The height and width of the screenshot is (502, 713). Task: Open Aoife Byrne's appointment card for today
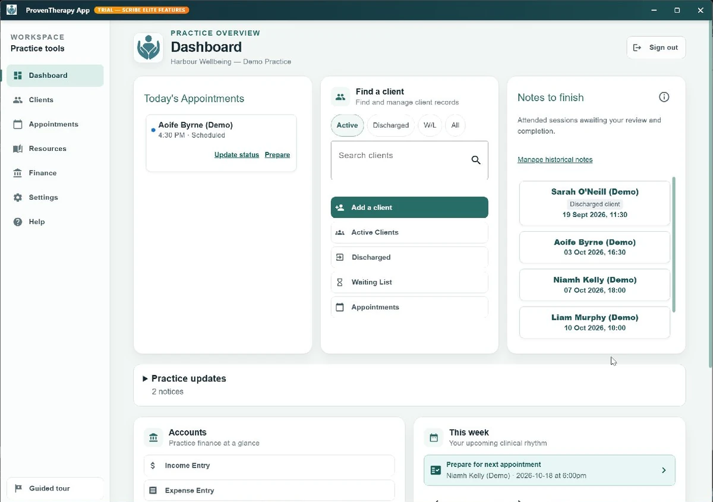(221, 143)
